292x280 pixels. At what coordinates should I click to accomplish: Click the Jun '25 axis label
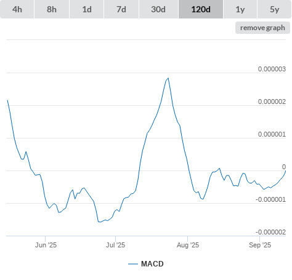[46, 245]
